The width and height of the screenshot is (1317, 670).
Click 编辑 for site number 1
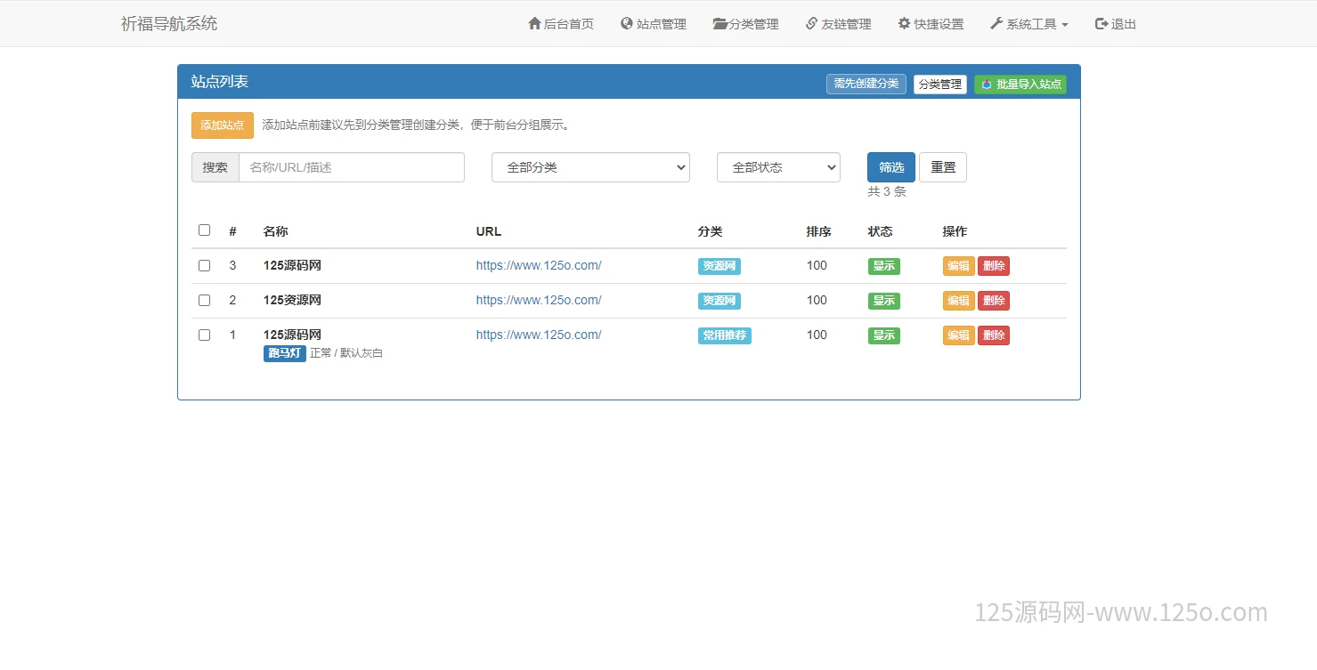[x=959, y=335]
